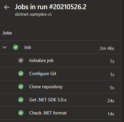Viewport: 124px width, 122px height.
Task: Collapse the Job tree with the chevron
Action: 5,47
